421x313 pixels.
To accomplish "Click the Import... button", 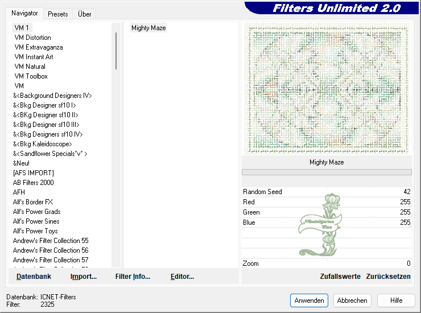I will (x=84, y=277).
